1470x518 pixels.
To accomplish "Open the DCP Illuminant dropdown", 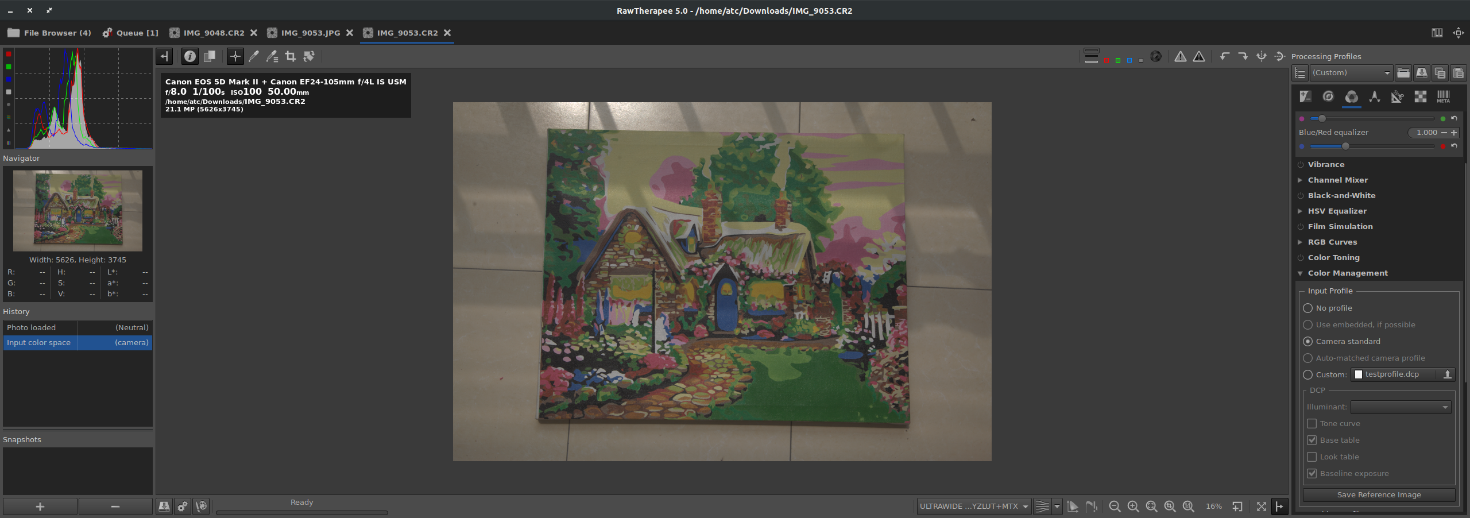I will (1401, 407).
